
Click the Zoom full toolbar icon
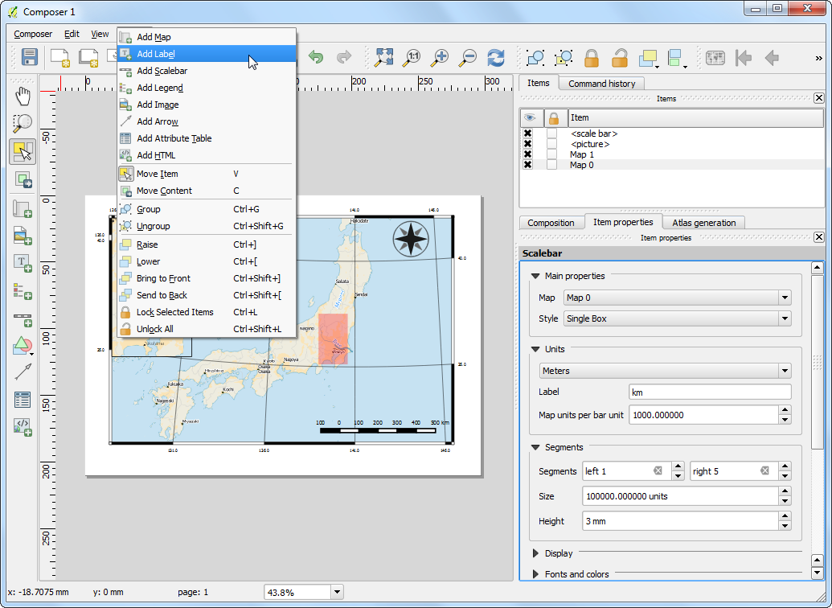point(383,57)
